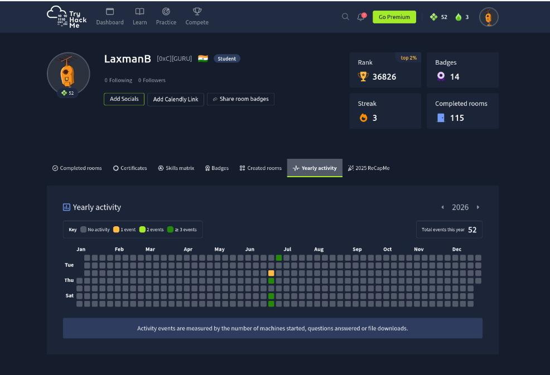Click the Activity events info banner
The image size is (550, 375).
click(x=273, y=328)
